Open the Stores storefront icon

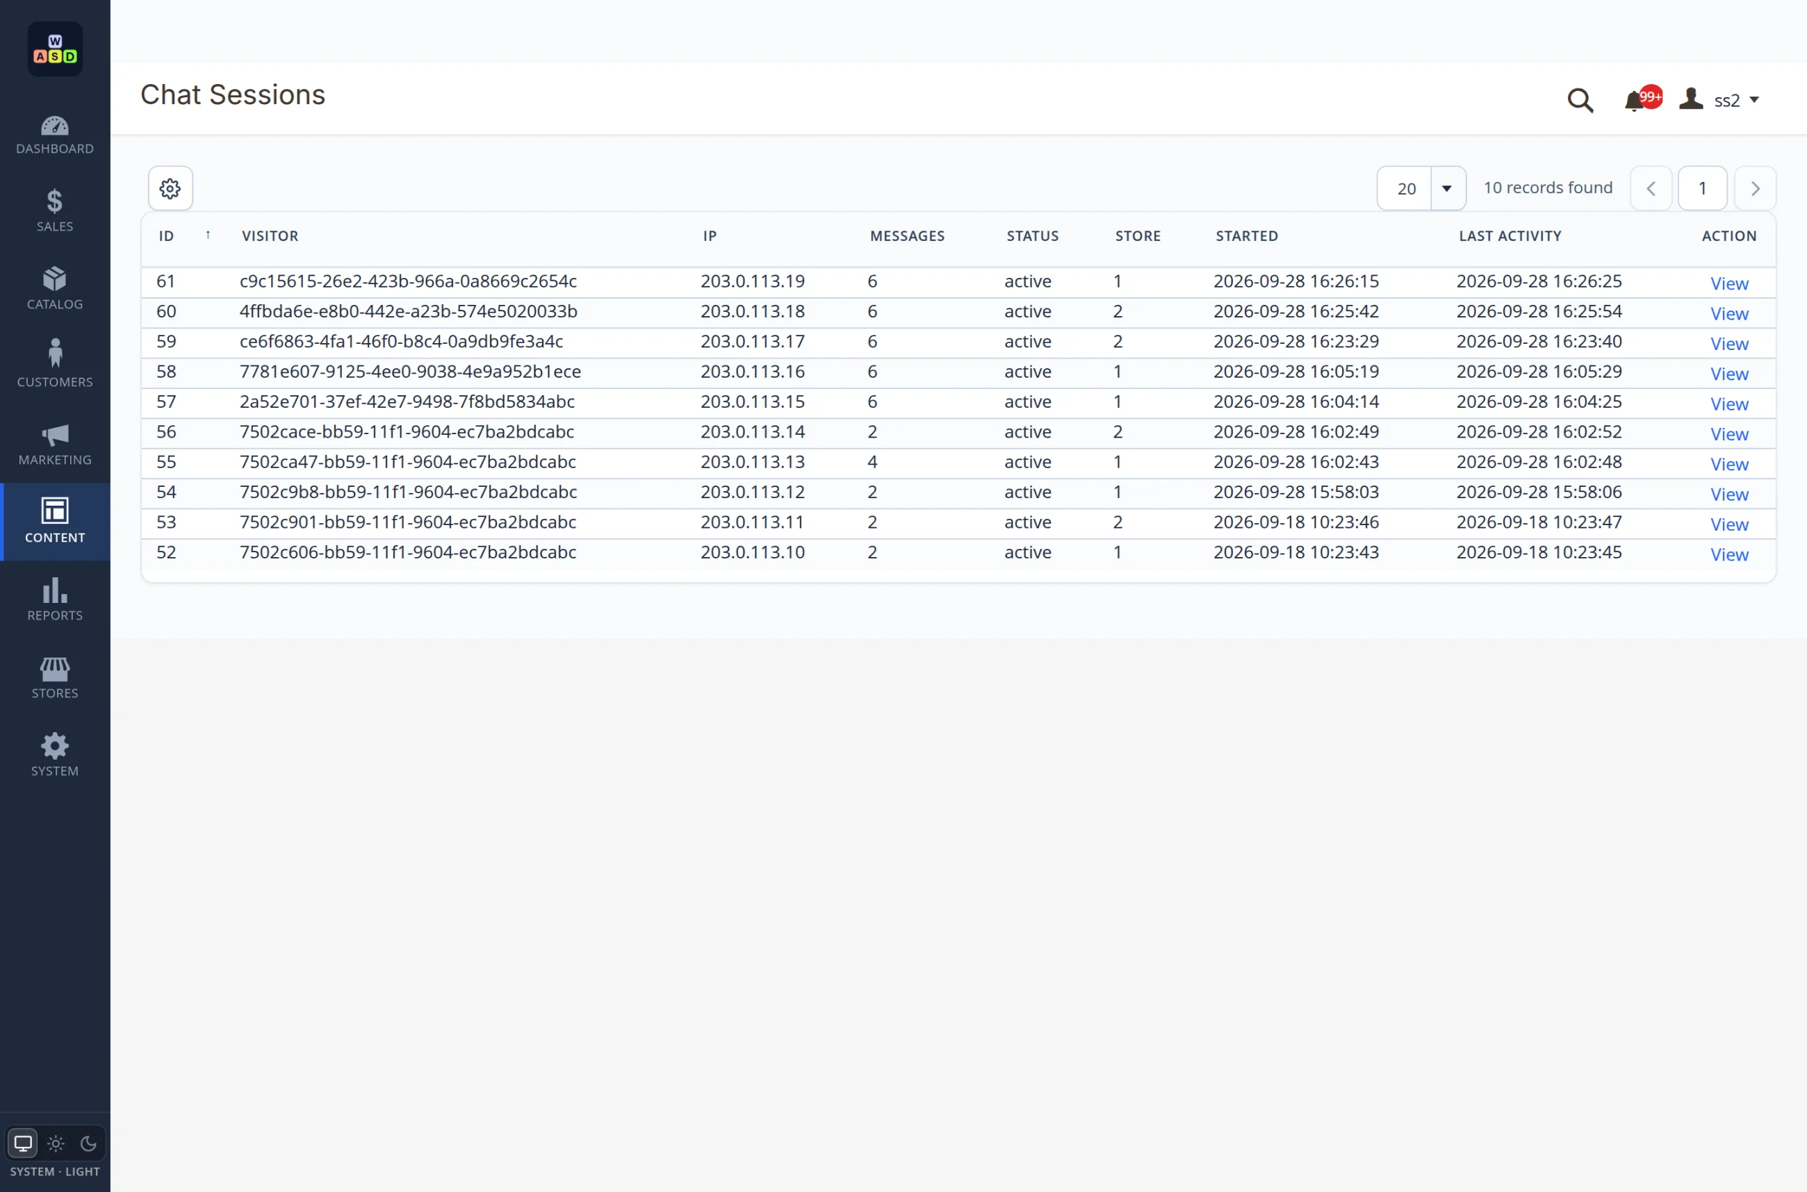point(55,669)
